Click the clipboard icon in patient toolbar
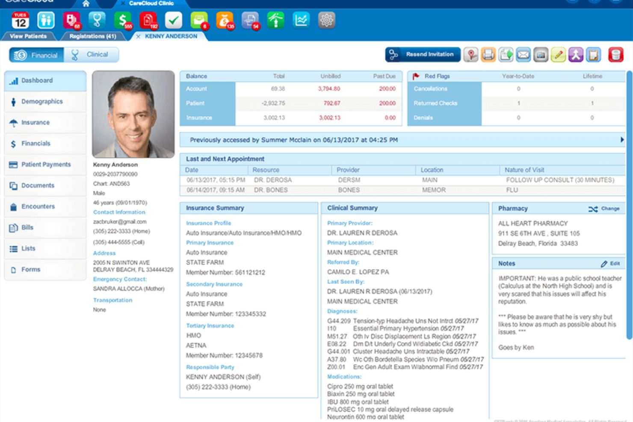The height and width of the screenshot is (422, 633). [x=593, y=55]
